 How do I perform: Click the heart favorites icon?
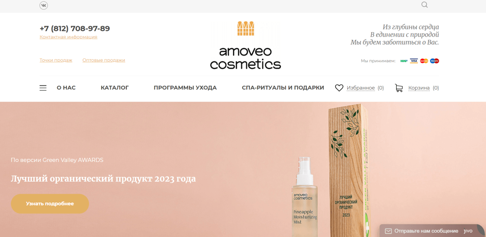coord(339,88)
